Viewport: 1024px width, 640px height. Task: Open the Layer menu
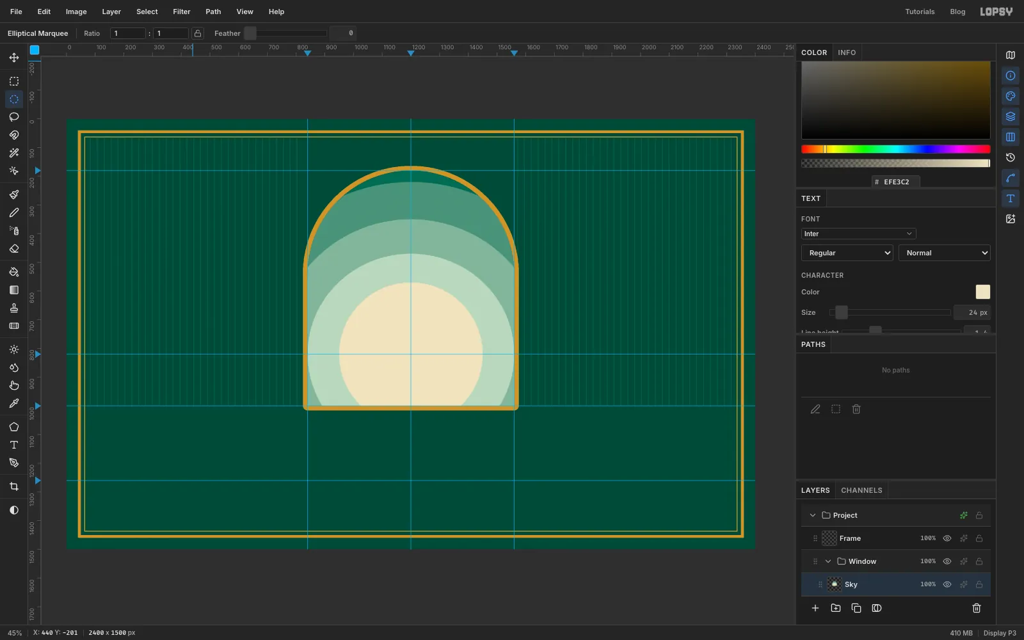pos(111,12)
